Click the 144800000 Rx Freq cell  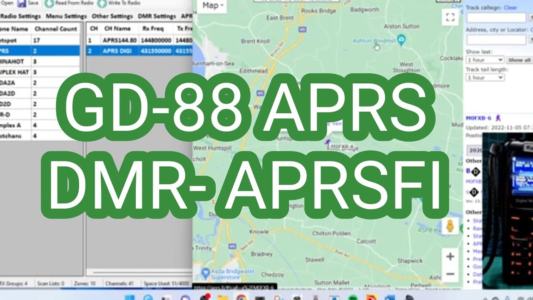[156, 40]
